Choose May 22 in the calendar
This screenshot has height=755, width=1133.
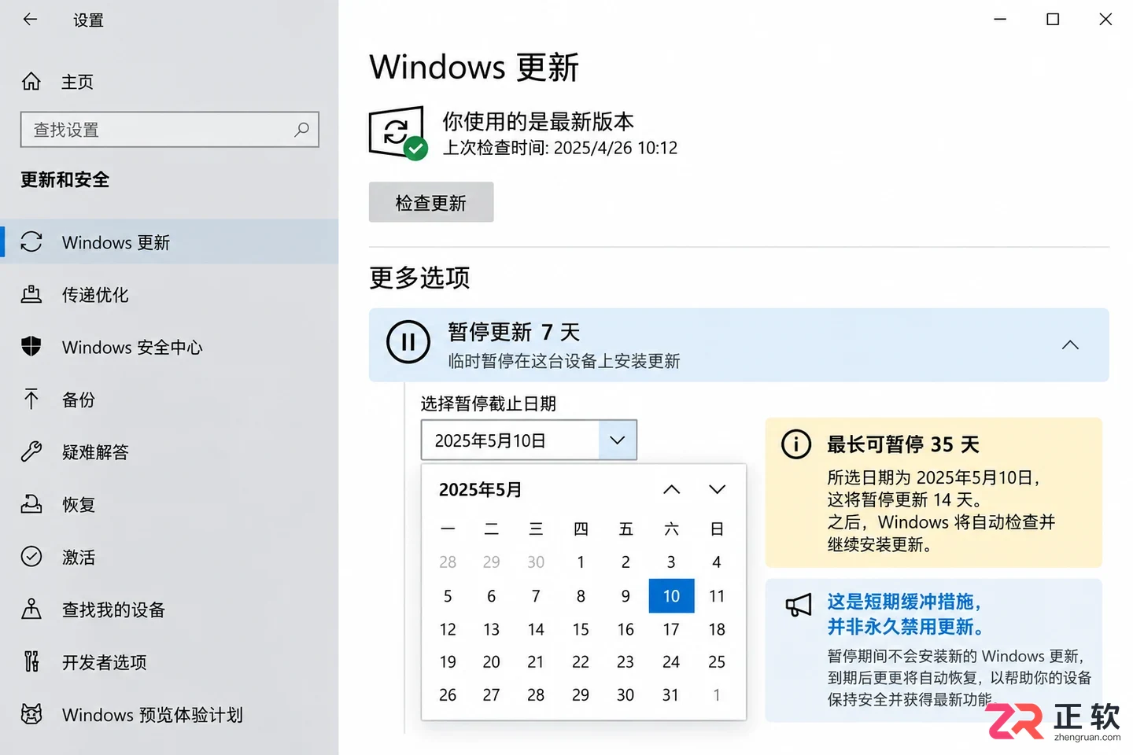tap(581, 661)
